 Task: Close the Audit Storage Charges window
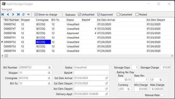169,4
